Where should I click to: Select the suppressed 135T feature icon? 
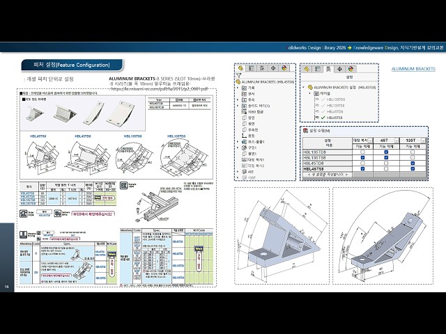[244, 178]
